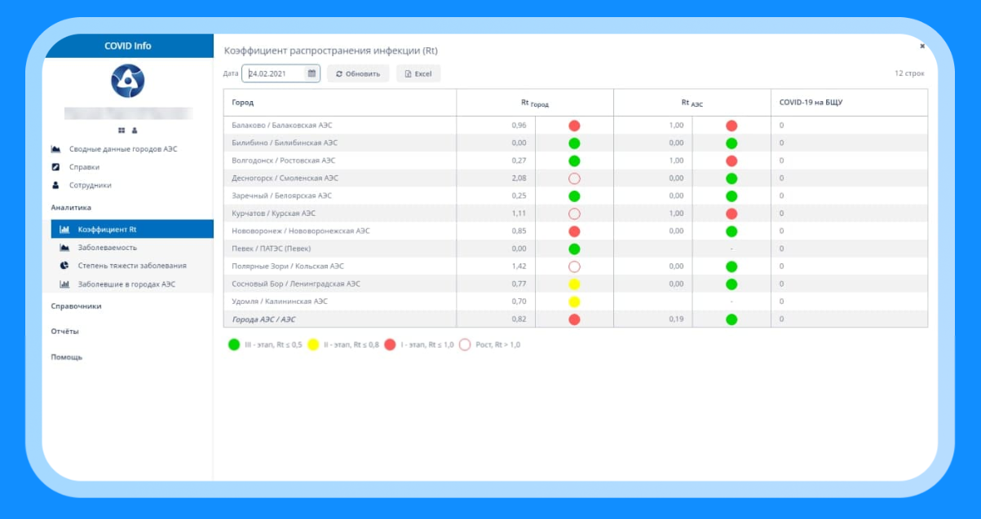
Task: Click the person icon beside Сотрудники
Action: tap(56, 185)
